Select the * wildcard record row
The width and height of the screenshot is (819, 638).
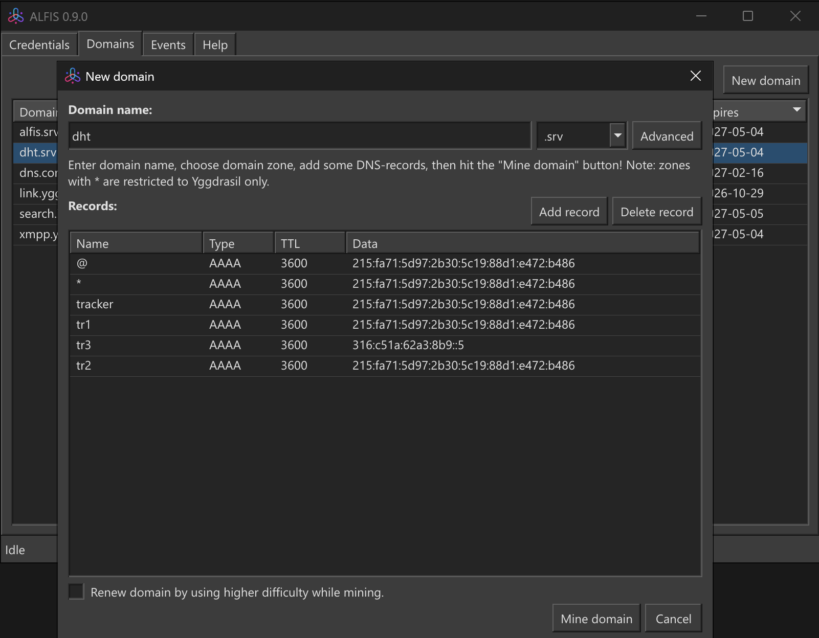pyautogui.click(x=385, y=284)
